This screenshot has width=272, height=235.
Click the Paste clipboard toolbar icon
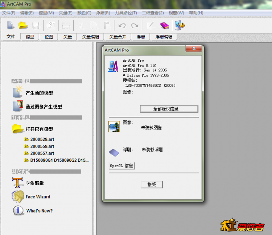pyautogui.click(x=107, y=25)
